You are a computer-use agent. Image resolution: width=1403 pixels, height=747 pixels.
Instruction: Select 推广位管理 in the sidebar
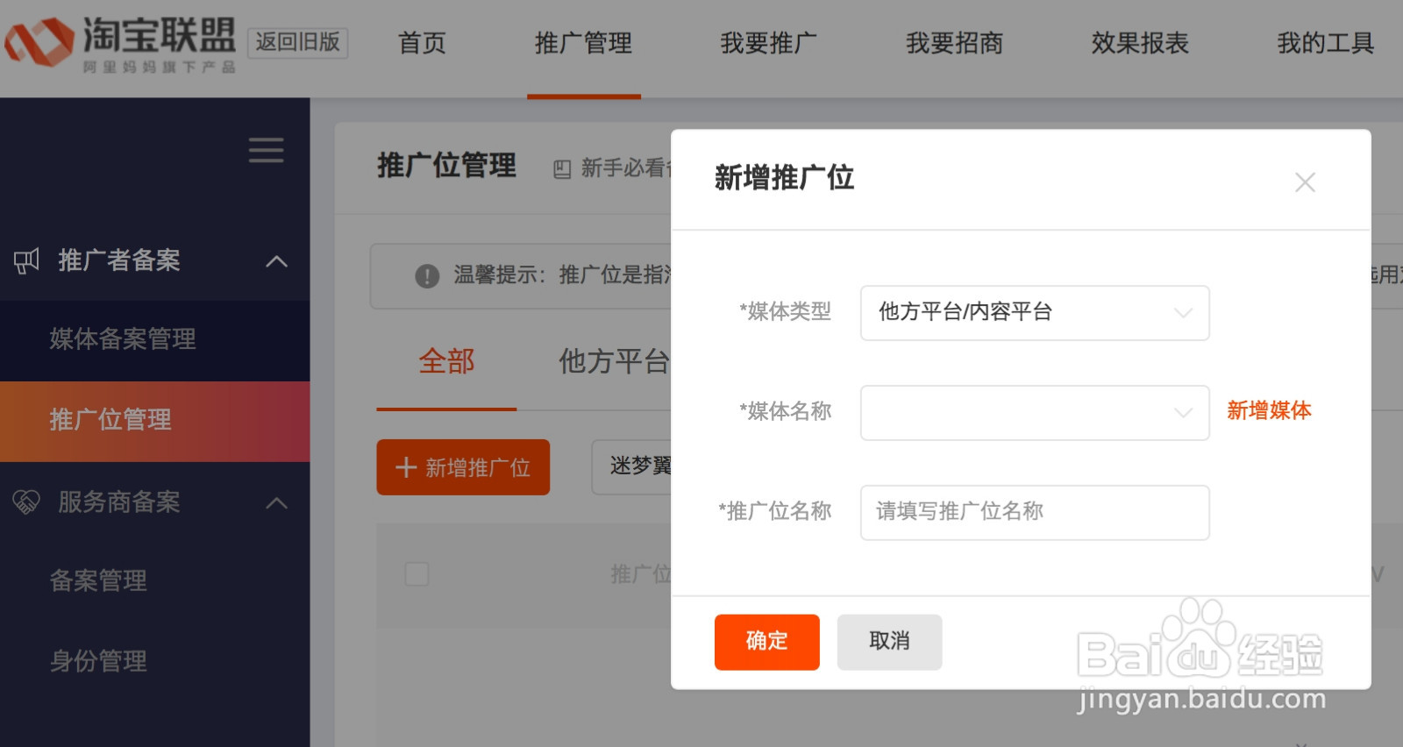tap(154, 421)
